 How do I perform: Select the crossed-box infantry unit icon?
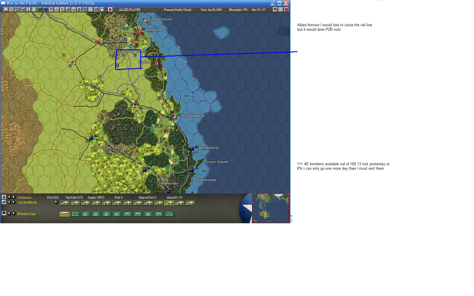coord(75,214)
